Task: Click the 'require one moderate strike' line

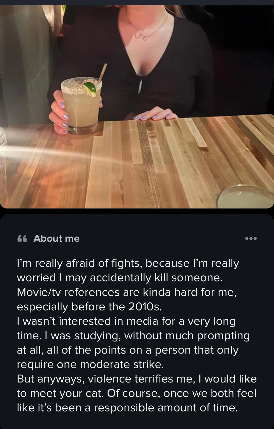Action: click(90, 364)
